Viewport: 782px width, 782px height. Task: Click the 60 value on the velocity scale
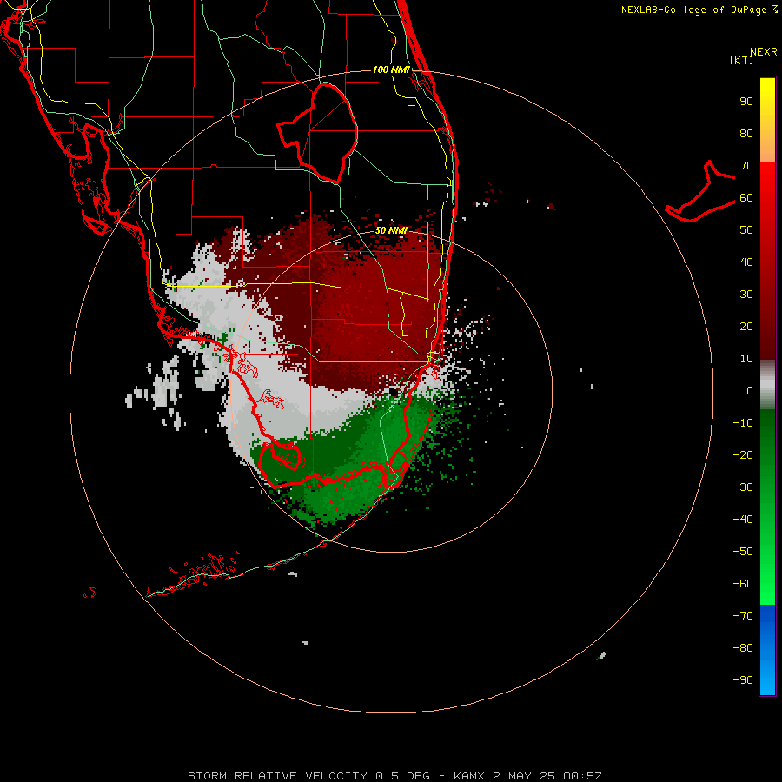coord(746,198)
